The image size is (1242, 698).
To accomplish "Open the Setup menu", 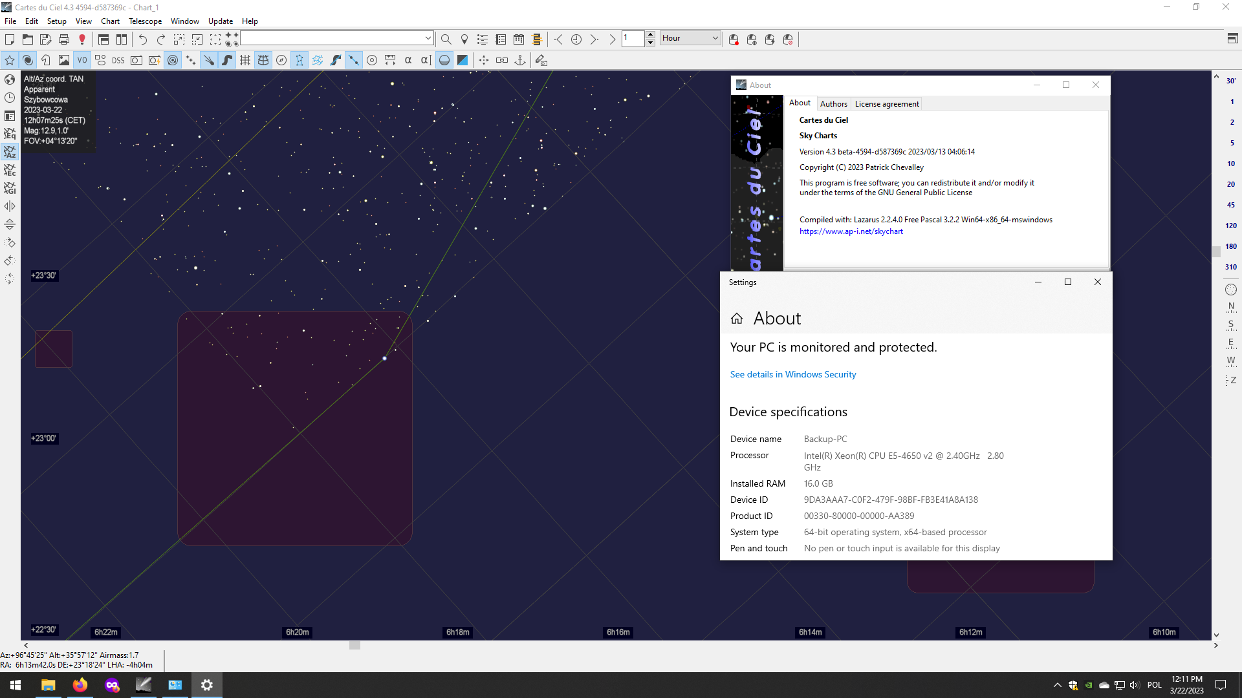I will (57, 21).
